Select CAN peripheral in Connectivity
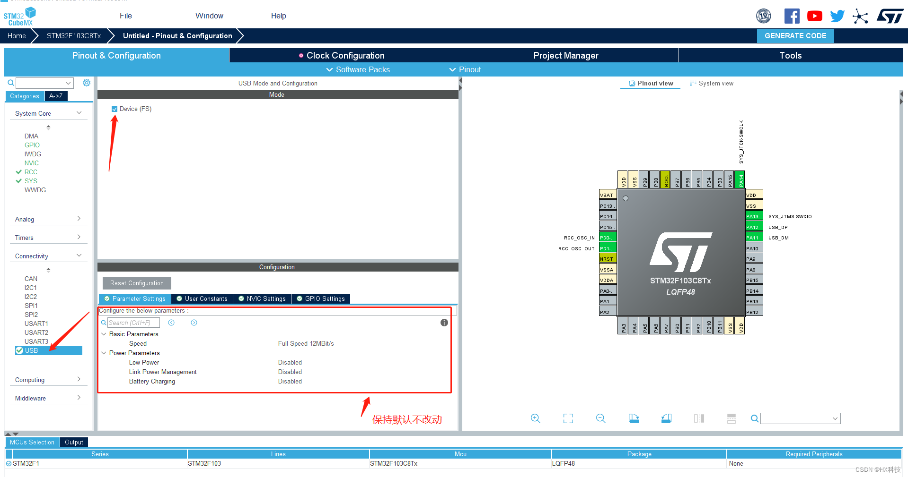Viewport: 908px width, 477px height. pos(31,279)
